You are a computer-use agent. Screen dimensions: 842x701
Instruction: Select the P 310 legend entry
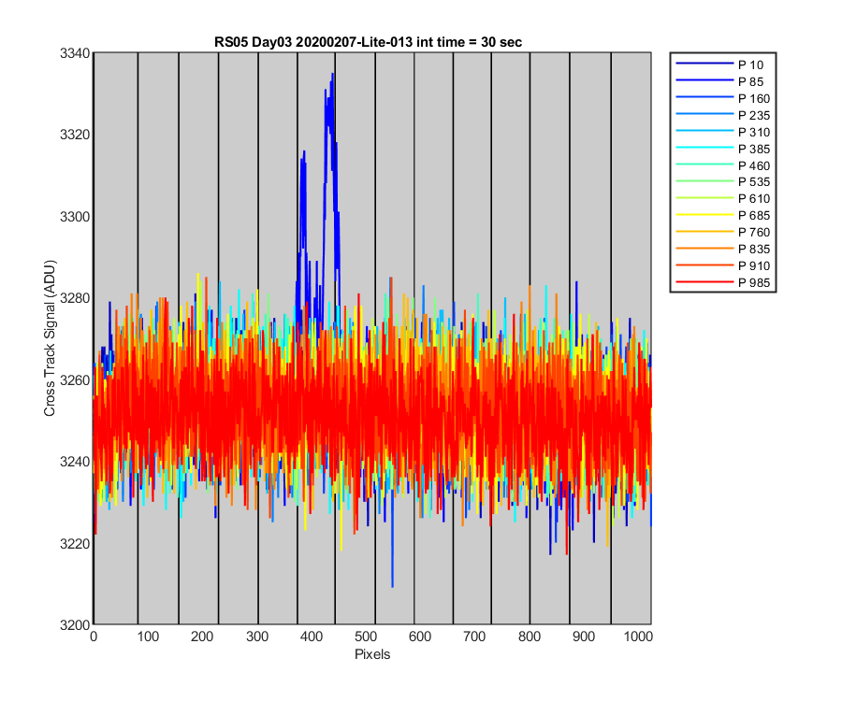pos(723,132)
